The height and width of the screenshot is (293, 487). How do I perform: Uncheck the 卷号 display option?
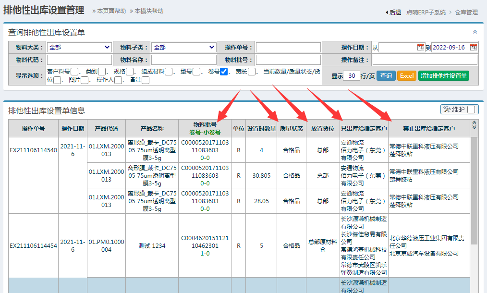(x=224, y=72)
